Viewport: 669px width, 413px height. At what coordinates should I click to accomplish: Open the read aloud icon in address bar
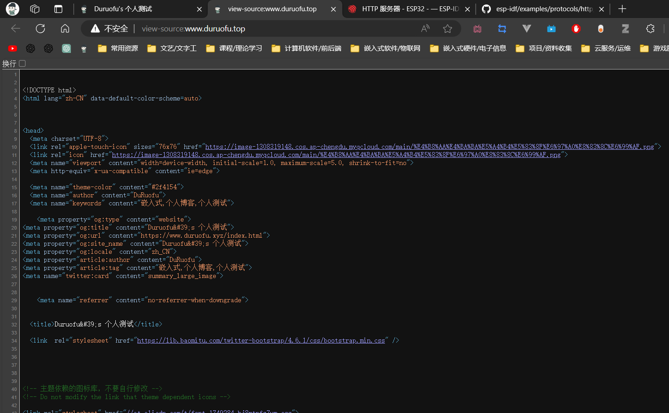425,29
